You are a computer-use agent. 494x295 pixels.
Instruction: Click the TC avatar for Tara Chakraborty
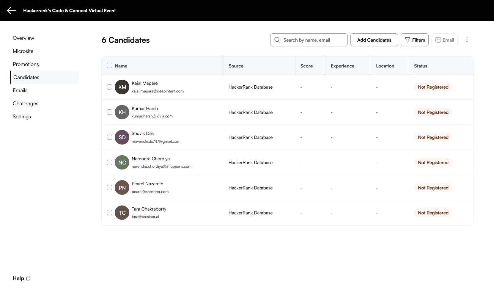click(x=122, y=213)
